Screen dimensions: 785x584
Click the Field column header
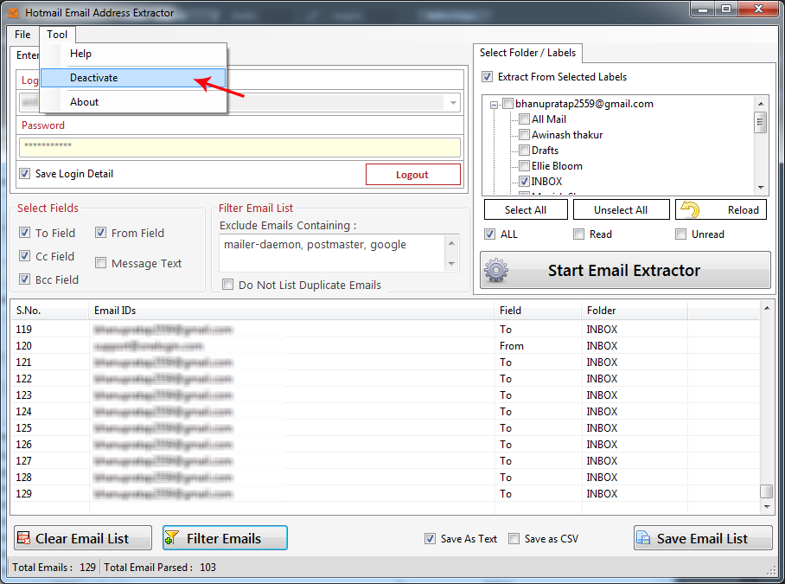tap(539, 311)
